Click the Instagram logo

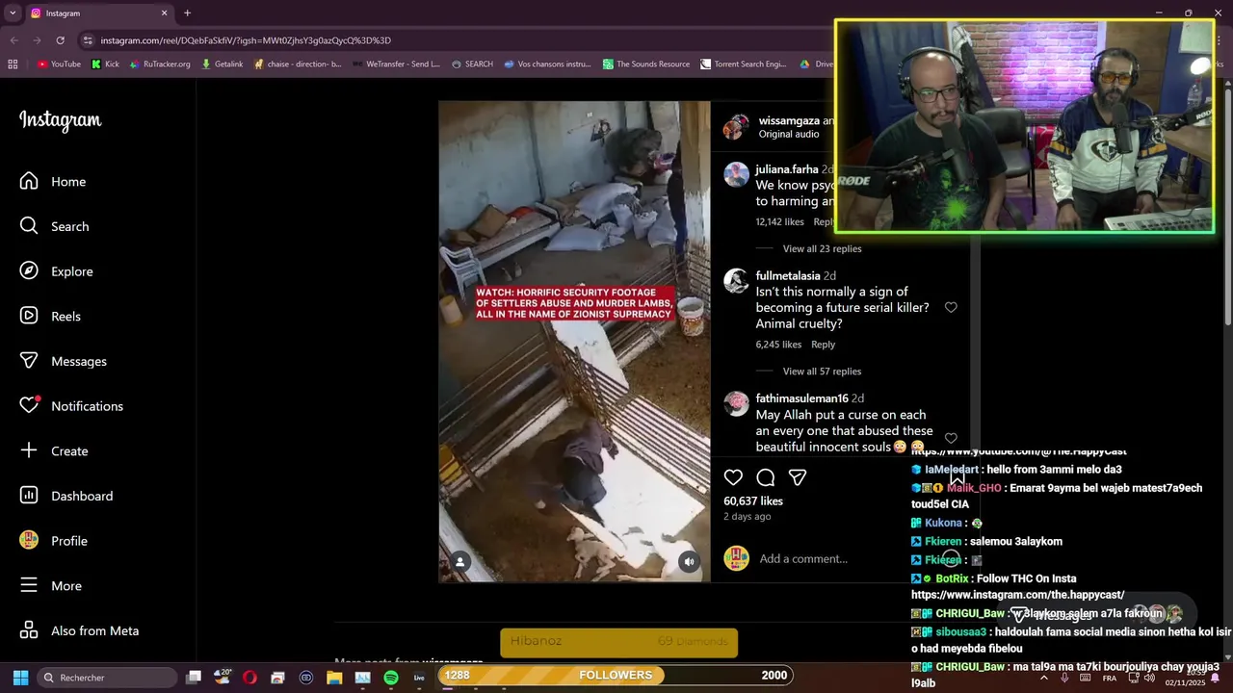click(60, 120)
